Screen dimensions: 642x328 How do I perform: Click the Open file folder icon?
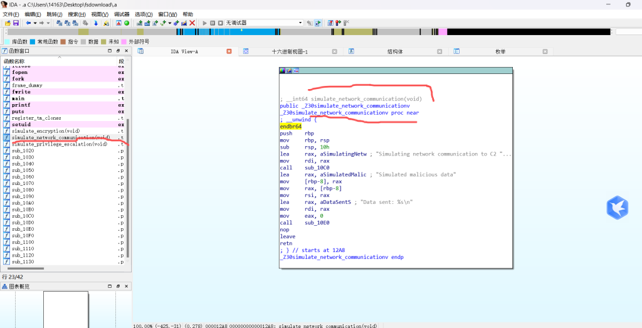click(x=8, y=23)
